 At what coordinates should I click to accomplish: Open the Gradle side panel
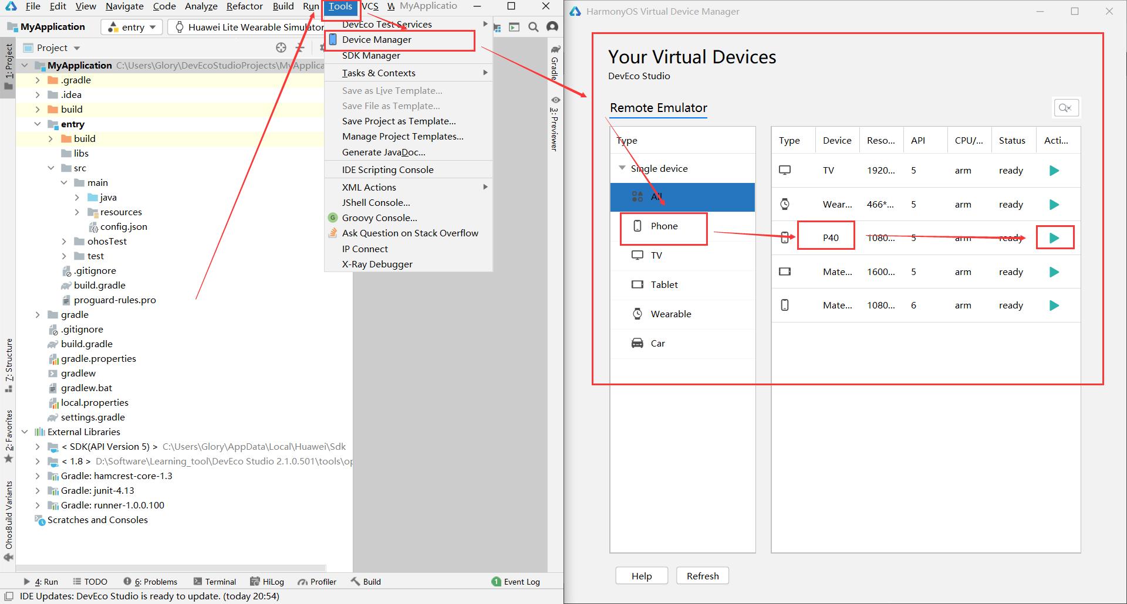pyautogui.click(x=555, y=63)
